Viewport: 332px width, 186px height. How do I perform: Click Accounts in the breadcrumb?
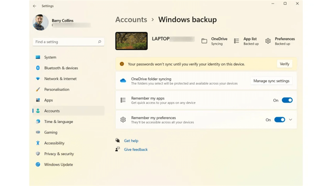tap(131, 20)
